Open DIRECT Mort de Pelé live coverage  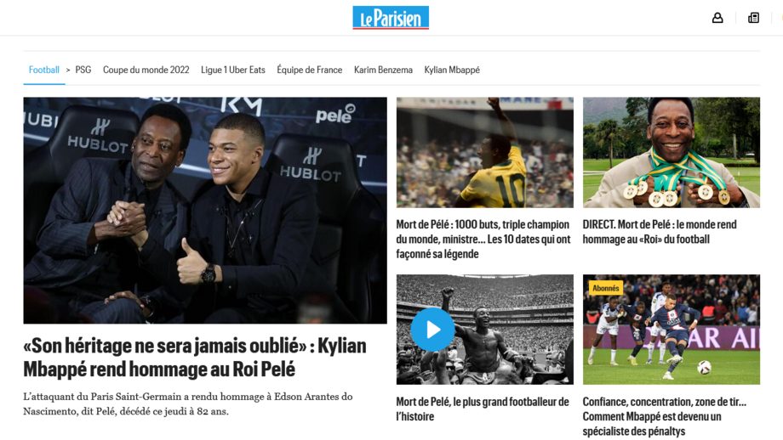pos(659,232)
